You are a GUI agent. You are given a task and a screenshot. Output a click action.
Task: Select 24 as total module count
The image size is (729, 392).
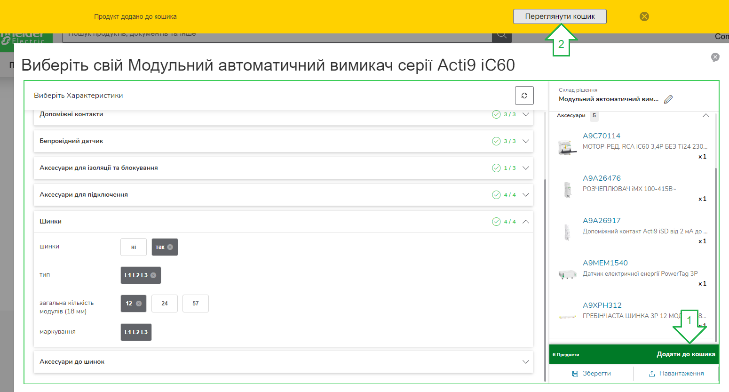(x=165, y=304)
